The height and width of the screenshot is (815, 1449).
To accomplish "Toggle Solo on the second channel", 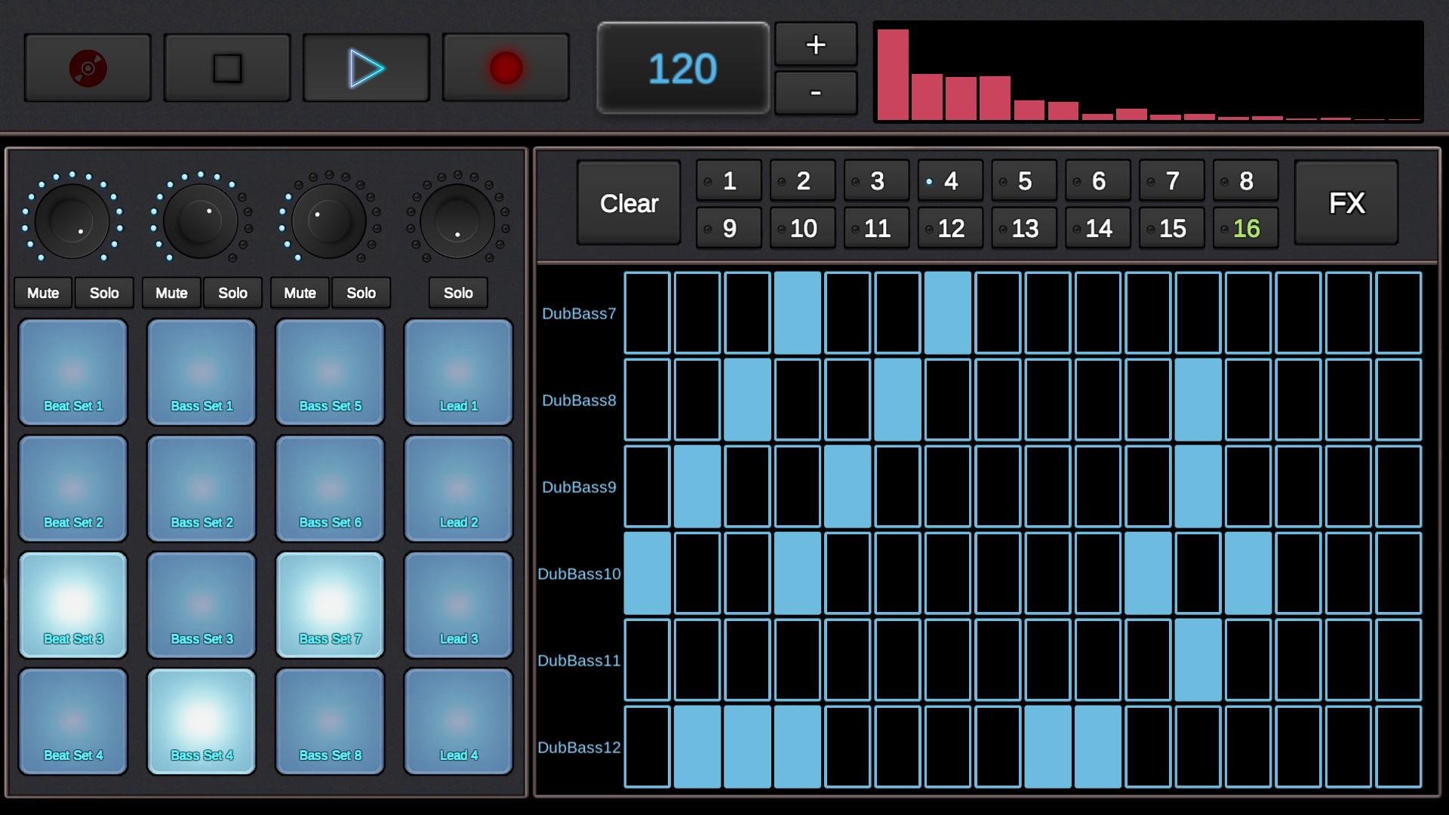I will tap(232, 291).
